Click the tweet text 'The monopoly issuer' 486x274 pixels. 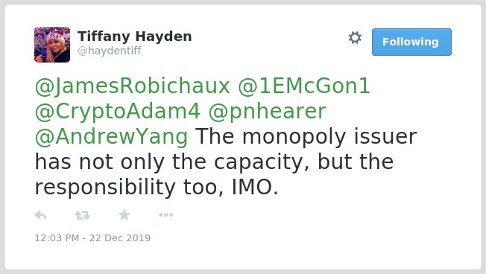click(306, 137)
